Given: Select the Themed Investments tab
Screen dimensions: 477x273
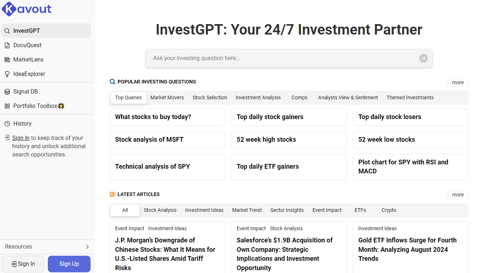Looking at the screenshot, I should (410, 97).
